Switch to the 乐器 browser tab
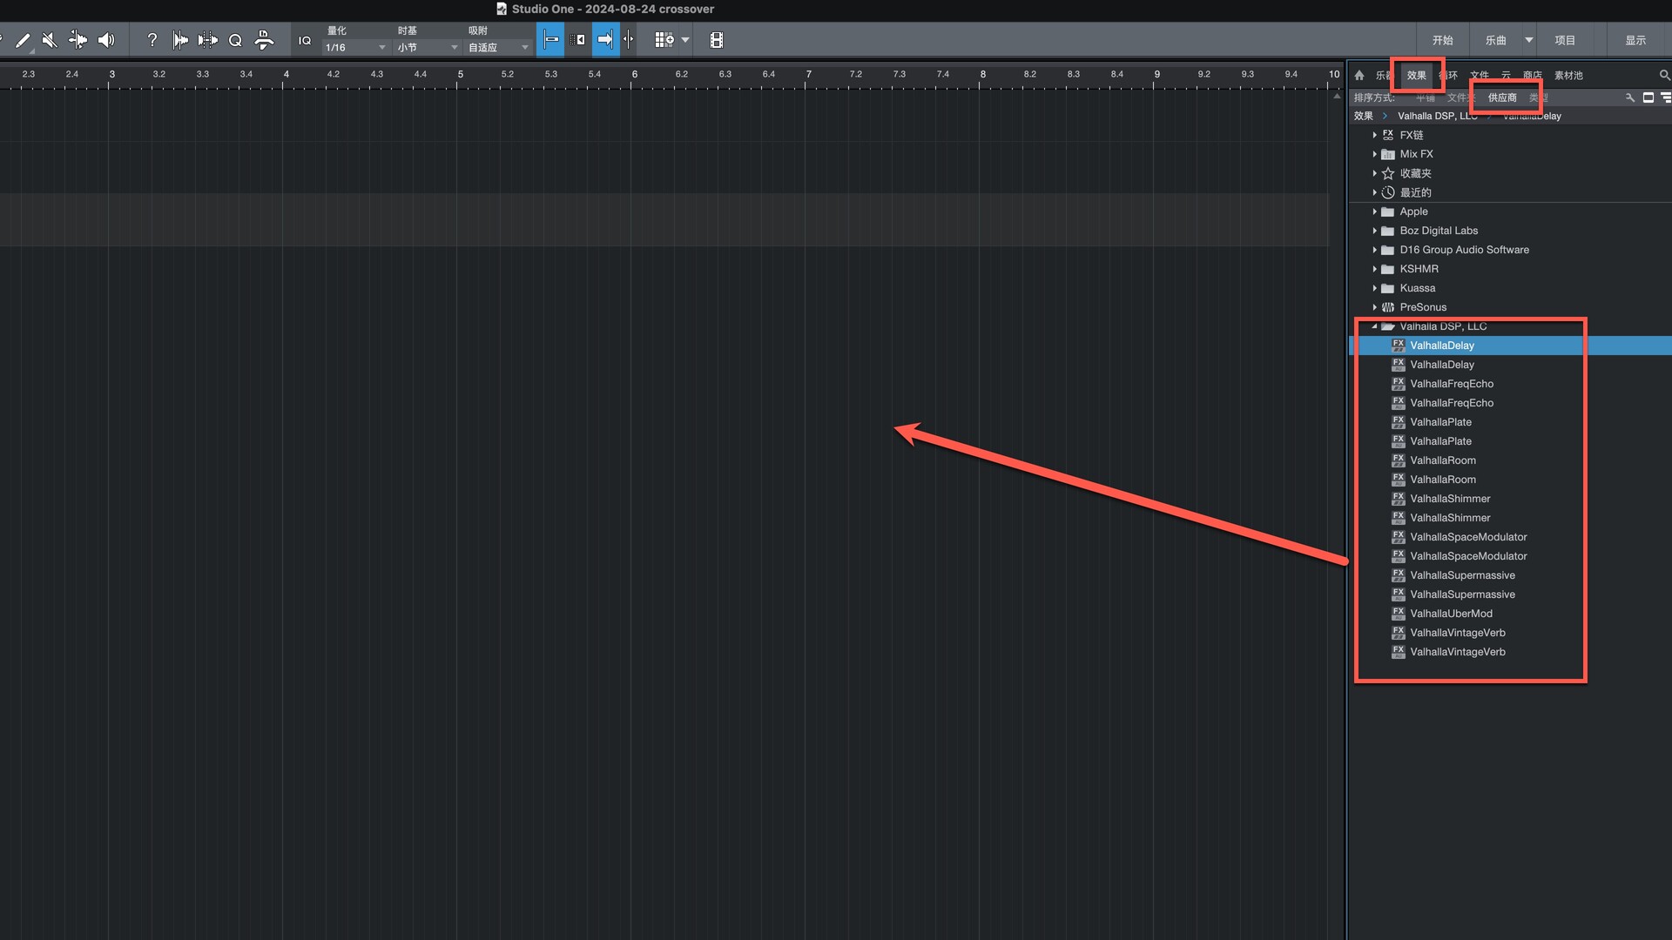The height and width of the screenshot is (940, 1672). [x=1383, y=76]
